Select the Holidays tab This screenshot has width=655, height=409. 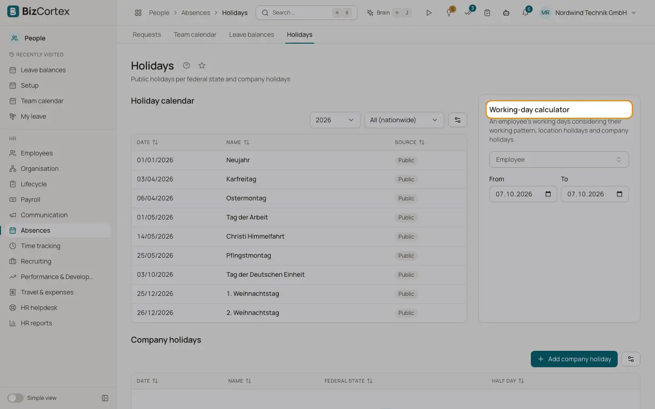pyautogui.click(x=300, y=35)
